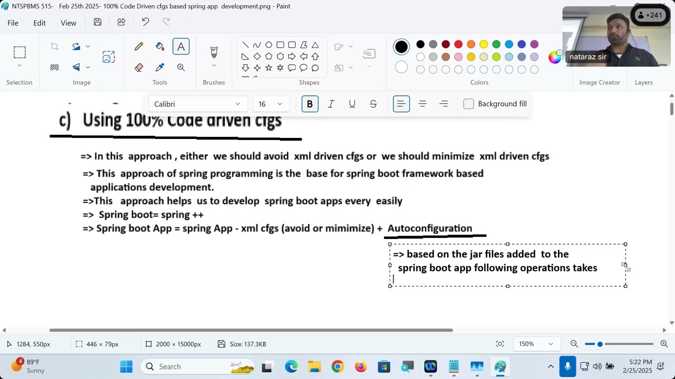Toggle Bold text formatting
675x379 pixels.
(x=310, y=104)
